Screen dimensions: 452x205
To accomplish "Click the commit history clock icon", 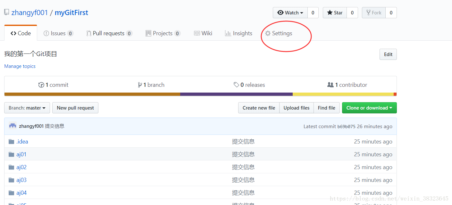I will (x=41, y=85).
